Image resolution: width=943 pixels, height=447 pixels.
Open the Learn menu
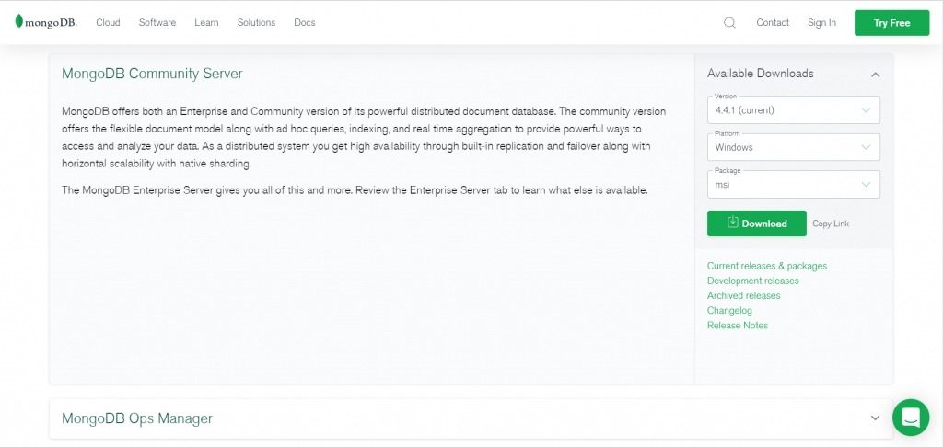pyautogui.click(x=206, y=23)
